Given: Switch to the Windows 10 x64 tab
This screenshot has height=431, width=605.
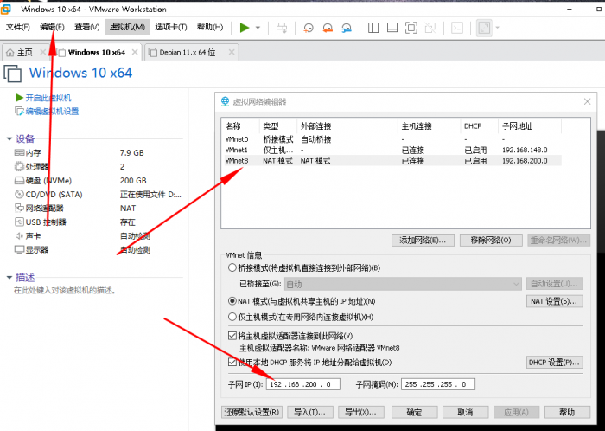Looking at the screenshot, I should click(97, 53).
